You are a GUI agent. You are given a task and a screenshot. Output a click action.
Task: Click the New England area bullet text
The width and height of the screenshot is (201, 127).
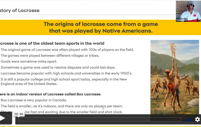click(x=64, y=81)
